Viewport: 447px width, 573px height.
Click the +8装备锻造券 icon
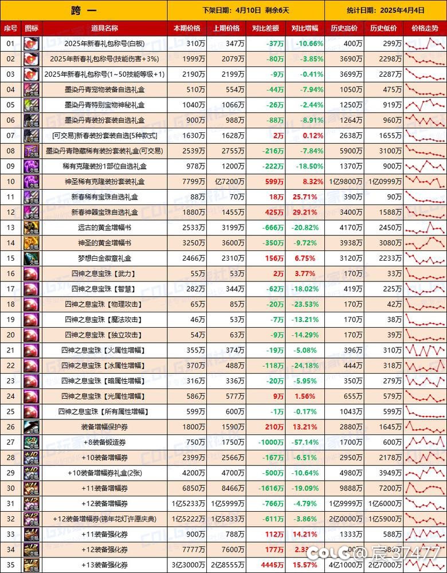[32, 442]
